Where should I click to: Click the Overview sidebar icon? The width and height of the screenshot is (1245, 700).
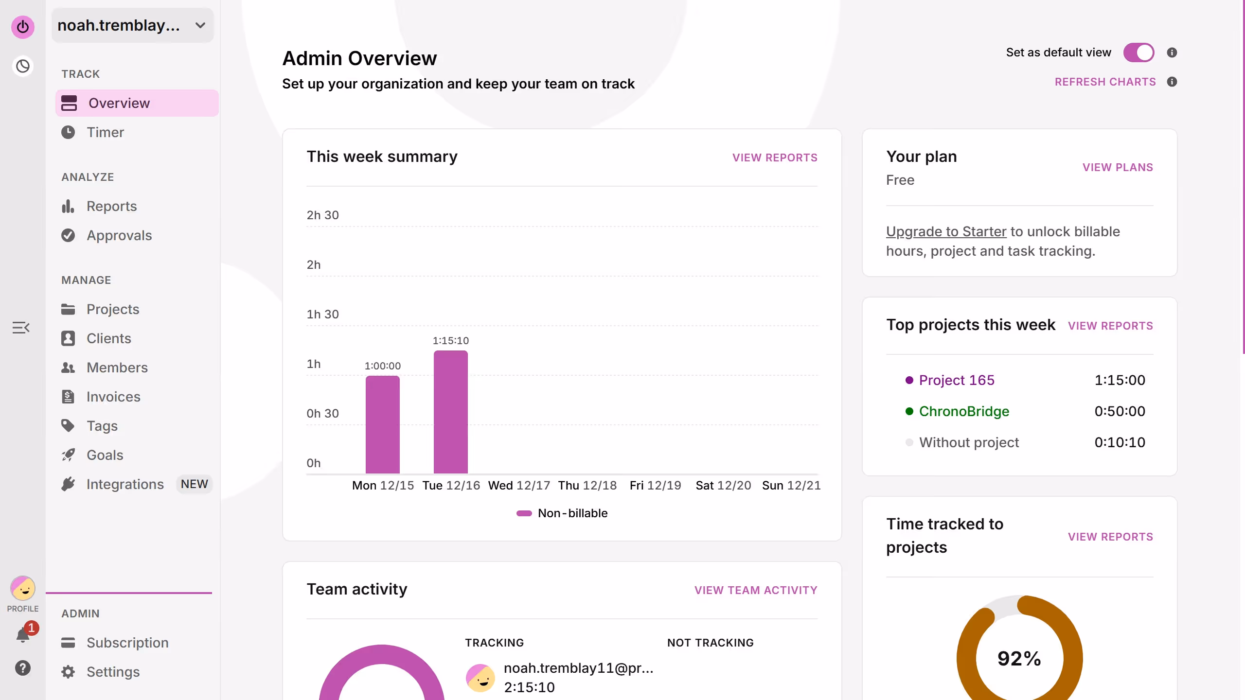point(69,103)
